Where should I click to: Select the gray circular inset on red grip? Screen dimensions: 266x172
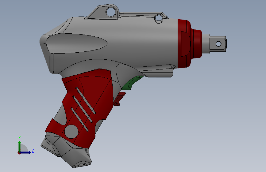pos(71,132)
